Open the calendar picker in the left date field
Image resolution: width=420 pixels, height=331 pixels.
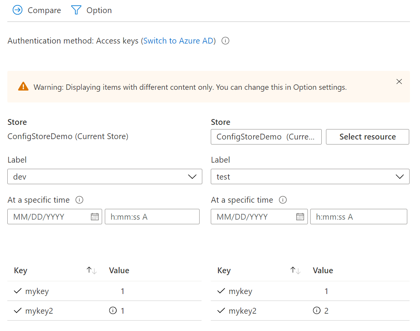click(x=95, y=217)
